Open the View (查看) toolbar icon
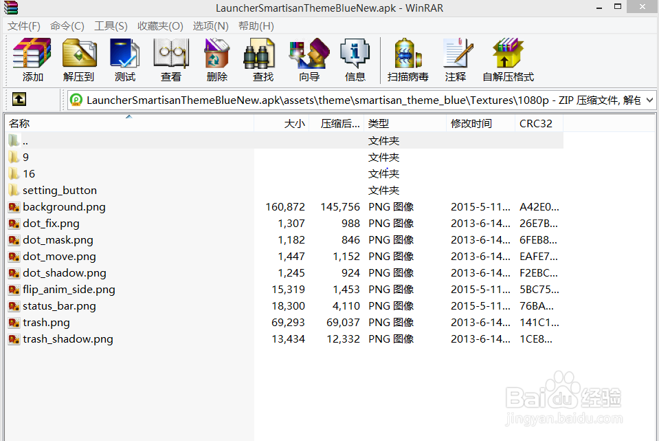Viewport: 659px width, 441px height. coord(171,53)
